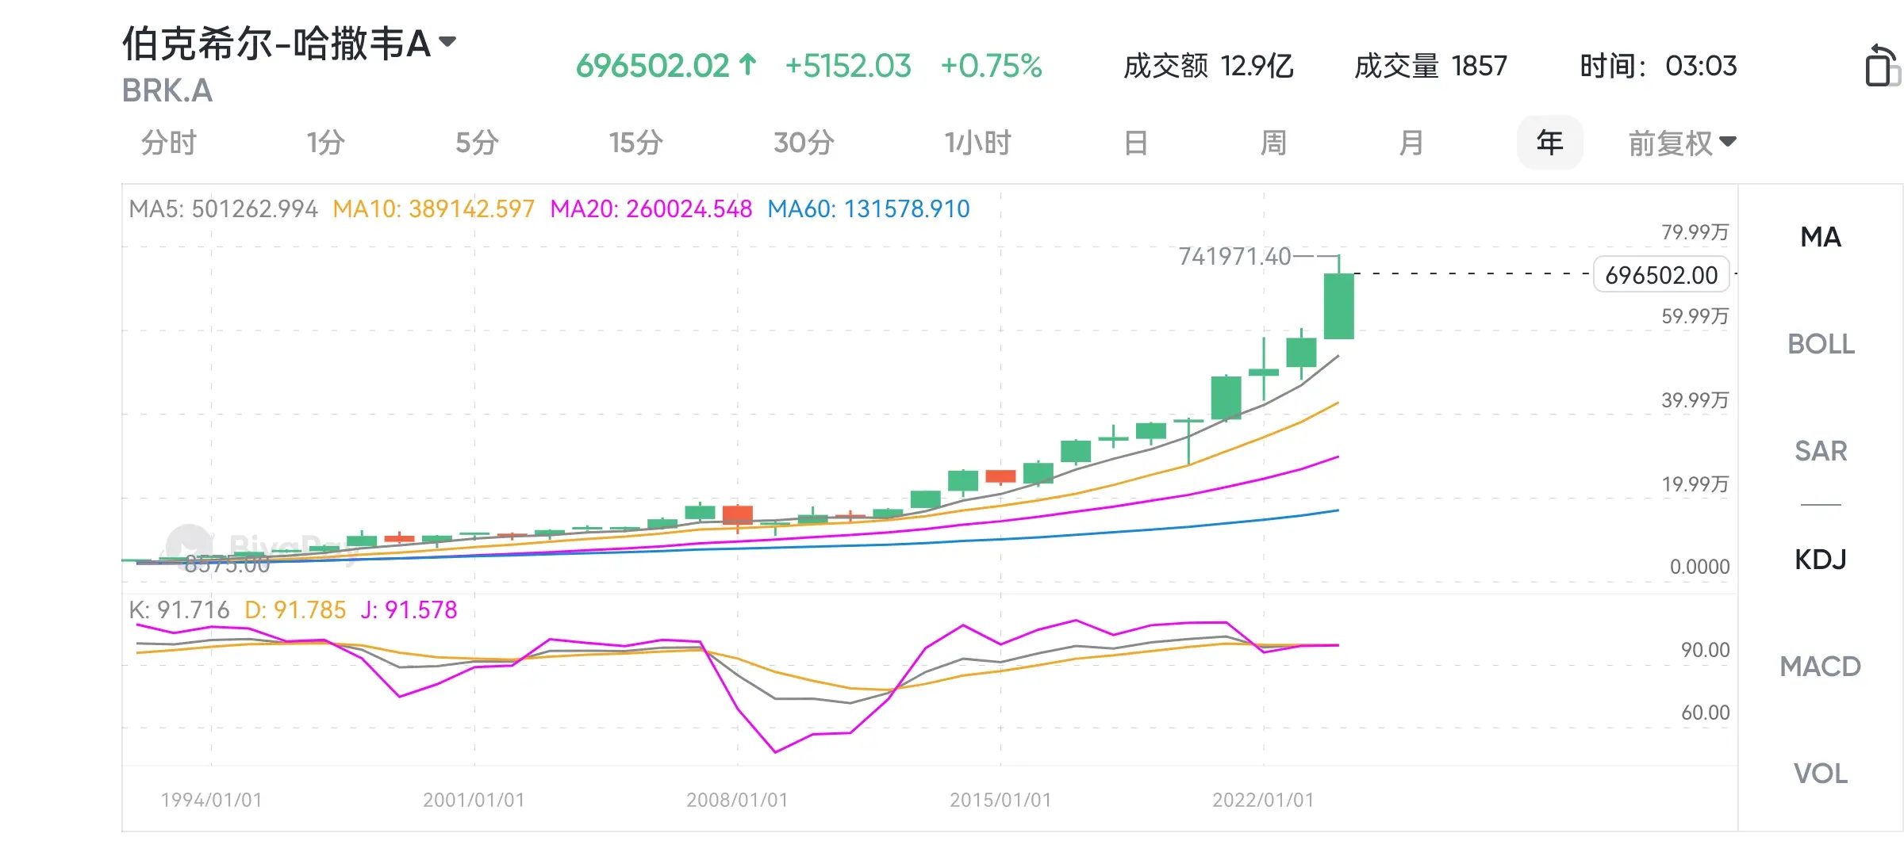This screenshot has width=1904, height=856.
Task: Choose the MACD indicator in sidebar
Action: pyautogui.click(x=1821, y=667)
